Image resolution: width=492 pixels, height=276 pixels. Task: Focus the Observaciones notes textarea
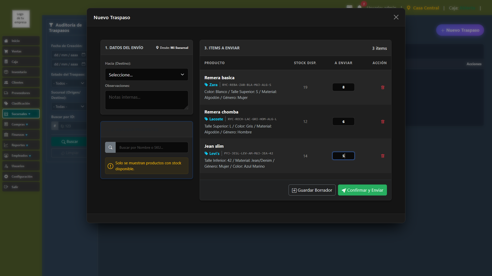click(x=147, y=100)
